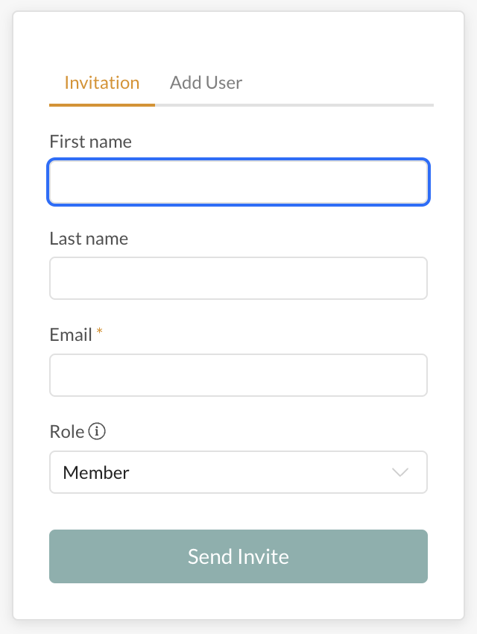This screenshot has width=477, height=634.
Task: Click the First name label
Action: 90,141
